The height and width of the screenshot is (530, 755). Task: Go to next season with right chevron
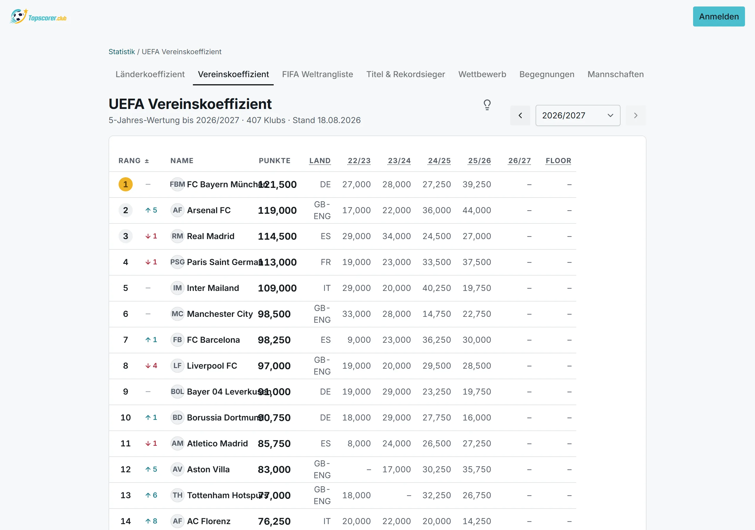click(635, 115)
